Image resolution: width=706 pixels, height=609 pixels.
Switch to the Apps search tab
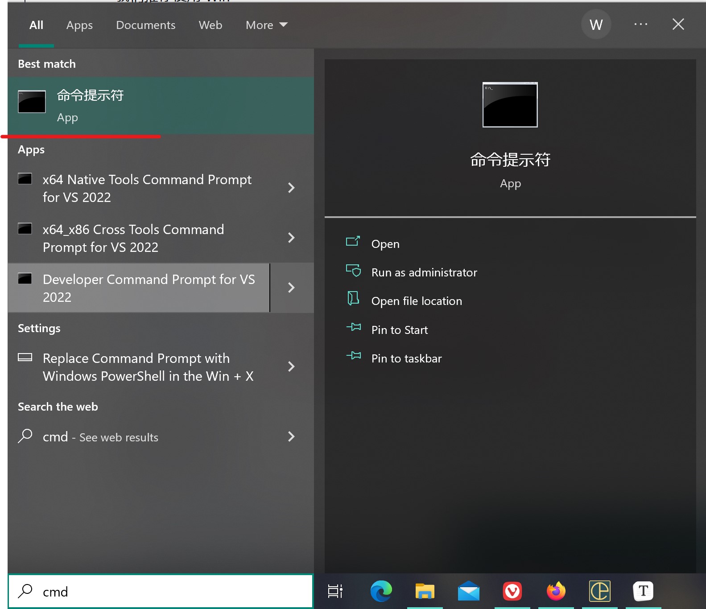click(x=79, y=25)
